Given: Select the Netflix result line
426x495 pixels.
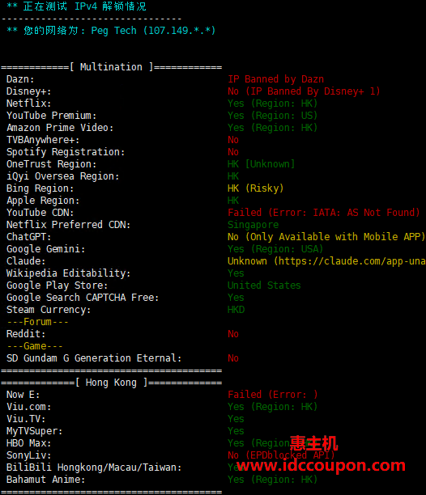Looking at the screenshot, I should point(162,104).
